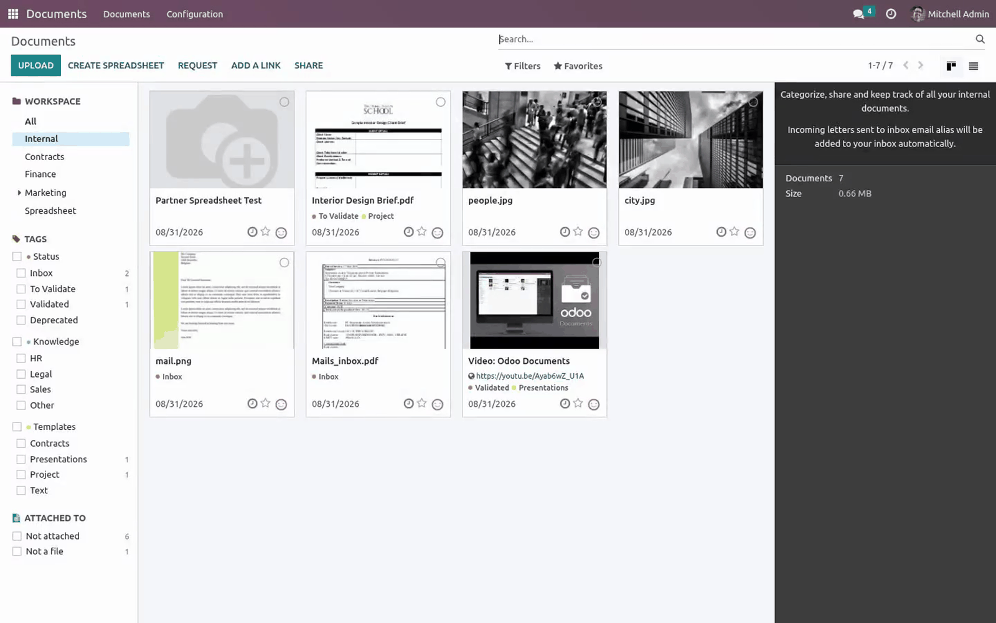Viewport: 996px width, 623px height.
Task: Schedule activity on mail.png card
Action: coord(252,404)
